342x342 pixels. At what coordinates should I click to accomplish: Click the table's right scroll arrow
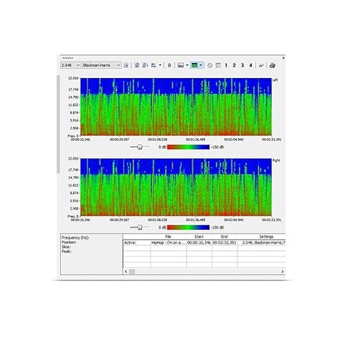pyautogui.click(x=283, y=272)
